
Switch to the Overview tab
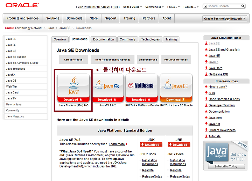pyautogui.click(x=60, y=39)
